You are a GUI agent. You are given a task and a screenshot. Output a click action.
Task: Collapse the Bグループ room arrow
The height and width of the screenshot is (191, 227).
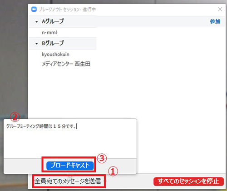pyautogui.click(x=36, y=44)
